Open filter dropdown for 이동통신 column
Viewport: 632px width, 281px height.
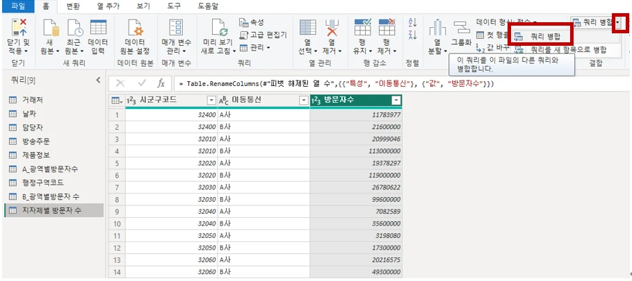click(304, 101)
